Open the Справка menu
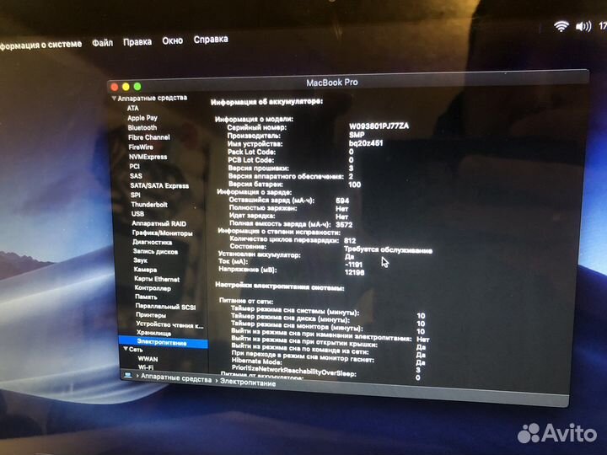 click(211, 40)
